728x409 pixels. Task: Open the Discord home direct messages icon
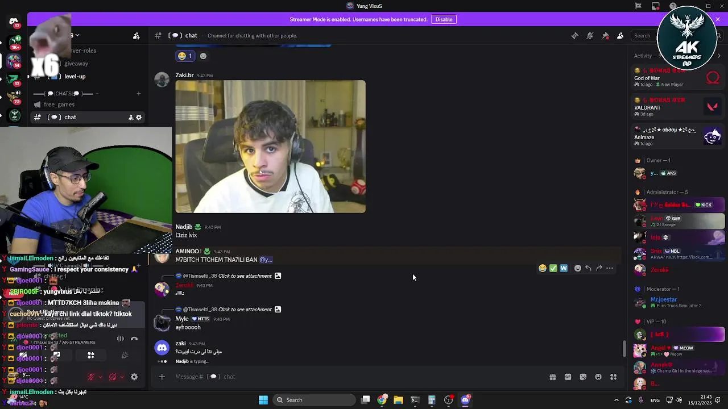(x=14, y=22)
